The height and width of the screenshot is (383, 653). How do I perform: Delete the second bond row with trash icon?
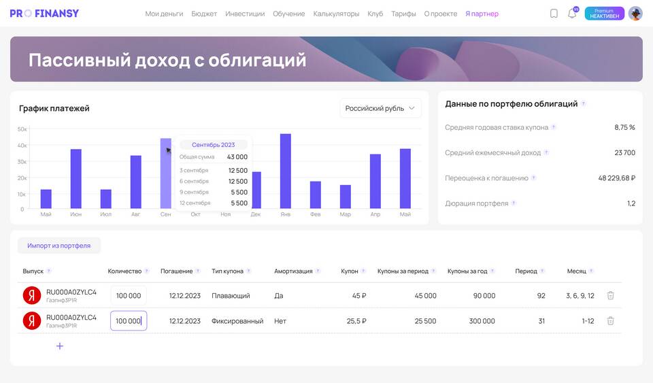610,321
